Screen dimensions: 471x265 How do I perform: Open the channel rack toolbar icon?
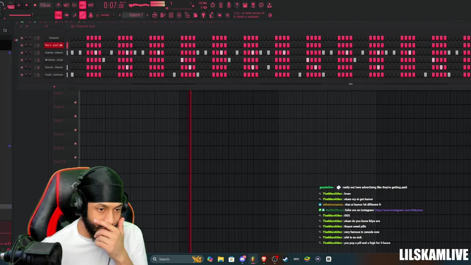(171, 15)
